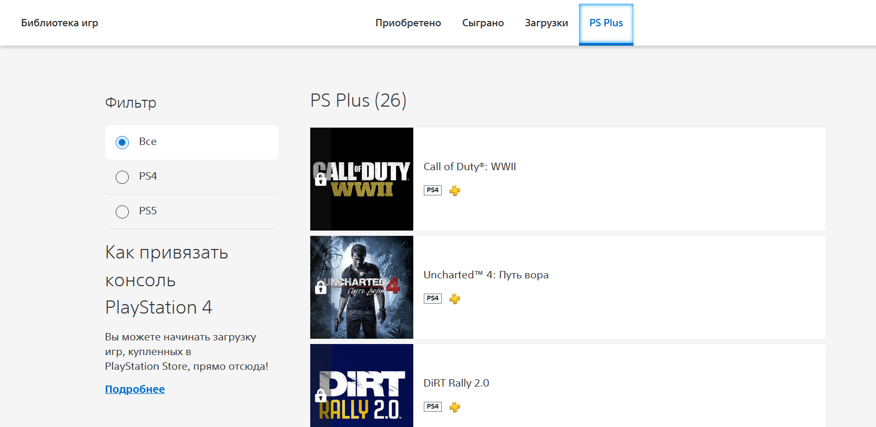Click the Фильтр heading

coord(130,102)
